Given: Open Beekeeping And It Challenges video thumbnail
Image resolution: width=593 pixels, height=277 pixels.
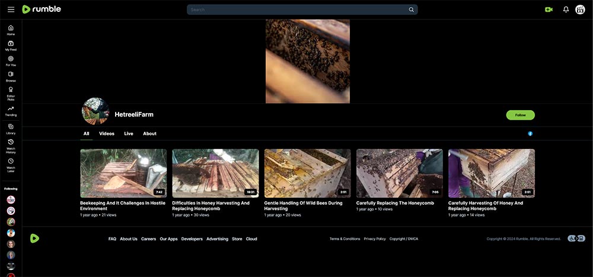Looking at the screenshot, I should (123, 173).
